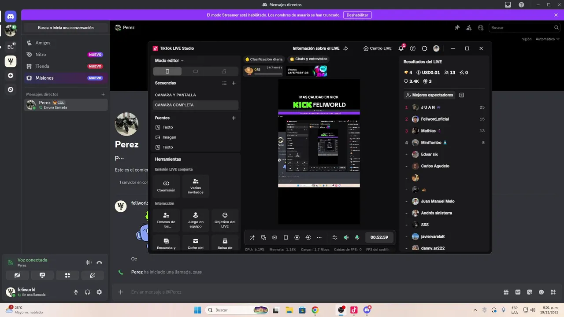The height and width of the screenshot is (317, 564).
Task: Click the icon next to Mejores espectadores
Action: pyautogui.click(x=461, y=95)
